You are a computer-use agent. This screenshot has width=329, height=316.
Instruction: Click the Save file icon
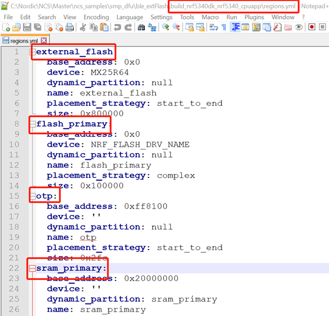[x=27, y=27]
